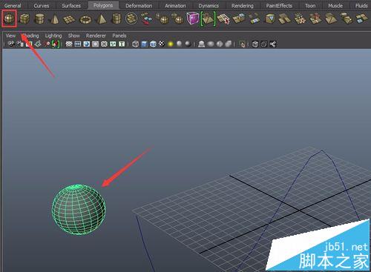Open the Animation shelf tab
Viewport: 371px width, 272px height.
tap(175, 5)
